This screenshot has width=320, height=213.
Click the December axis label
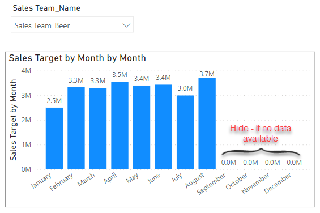278,183
